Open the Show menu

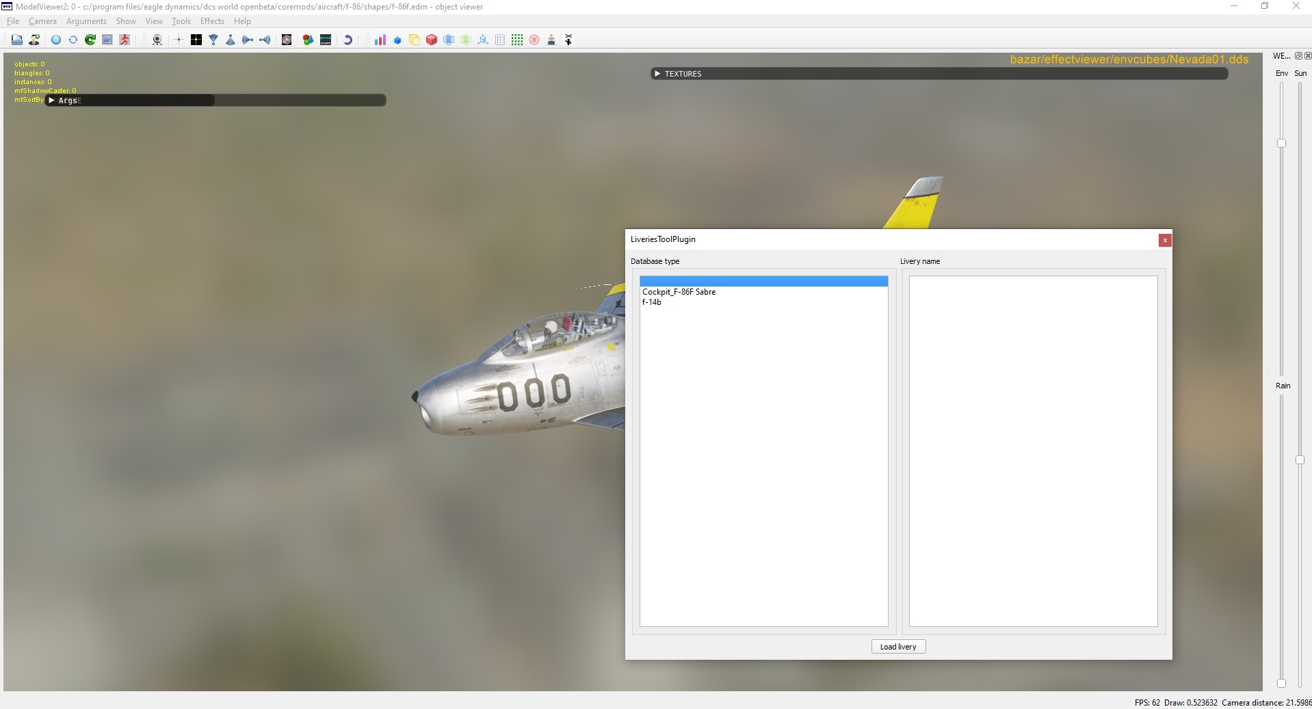[126, 21]
